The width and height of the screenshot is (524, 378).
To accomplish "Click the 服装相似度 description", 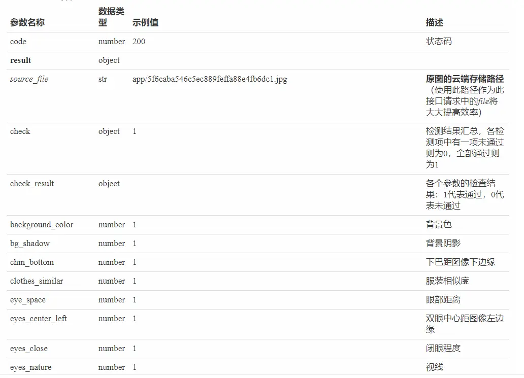I will pos(447,281).
